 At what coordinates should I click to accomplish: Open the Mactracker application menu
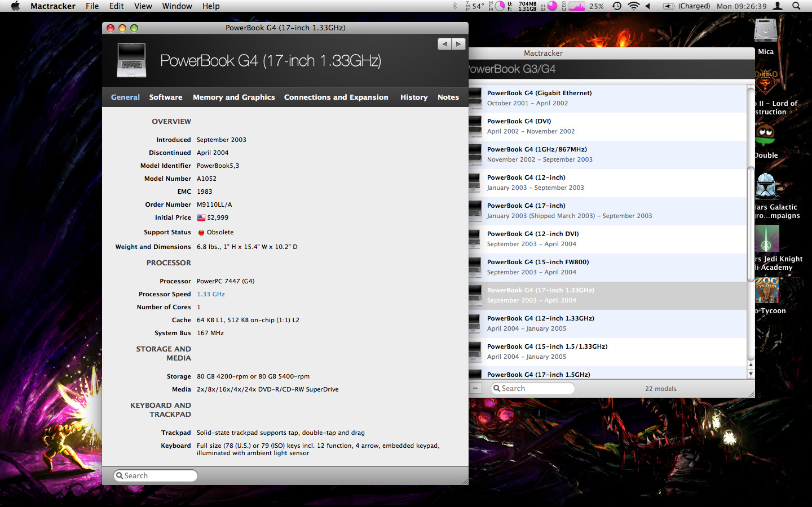53,6
